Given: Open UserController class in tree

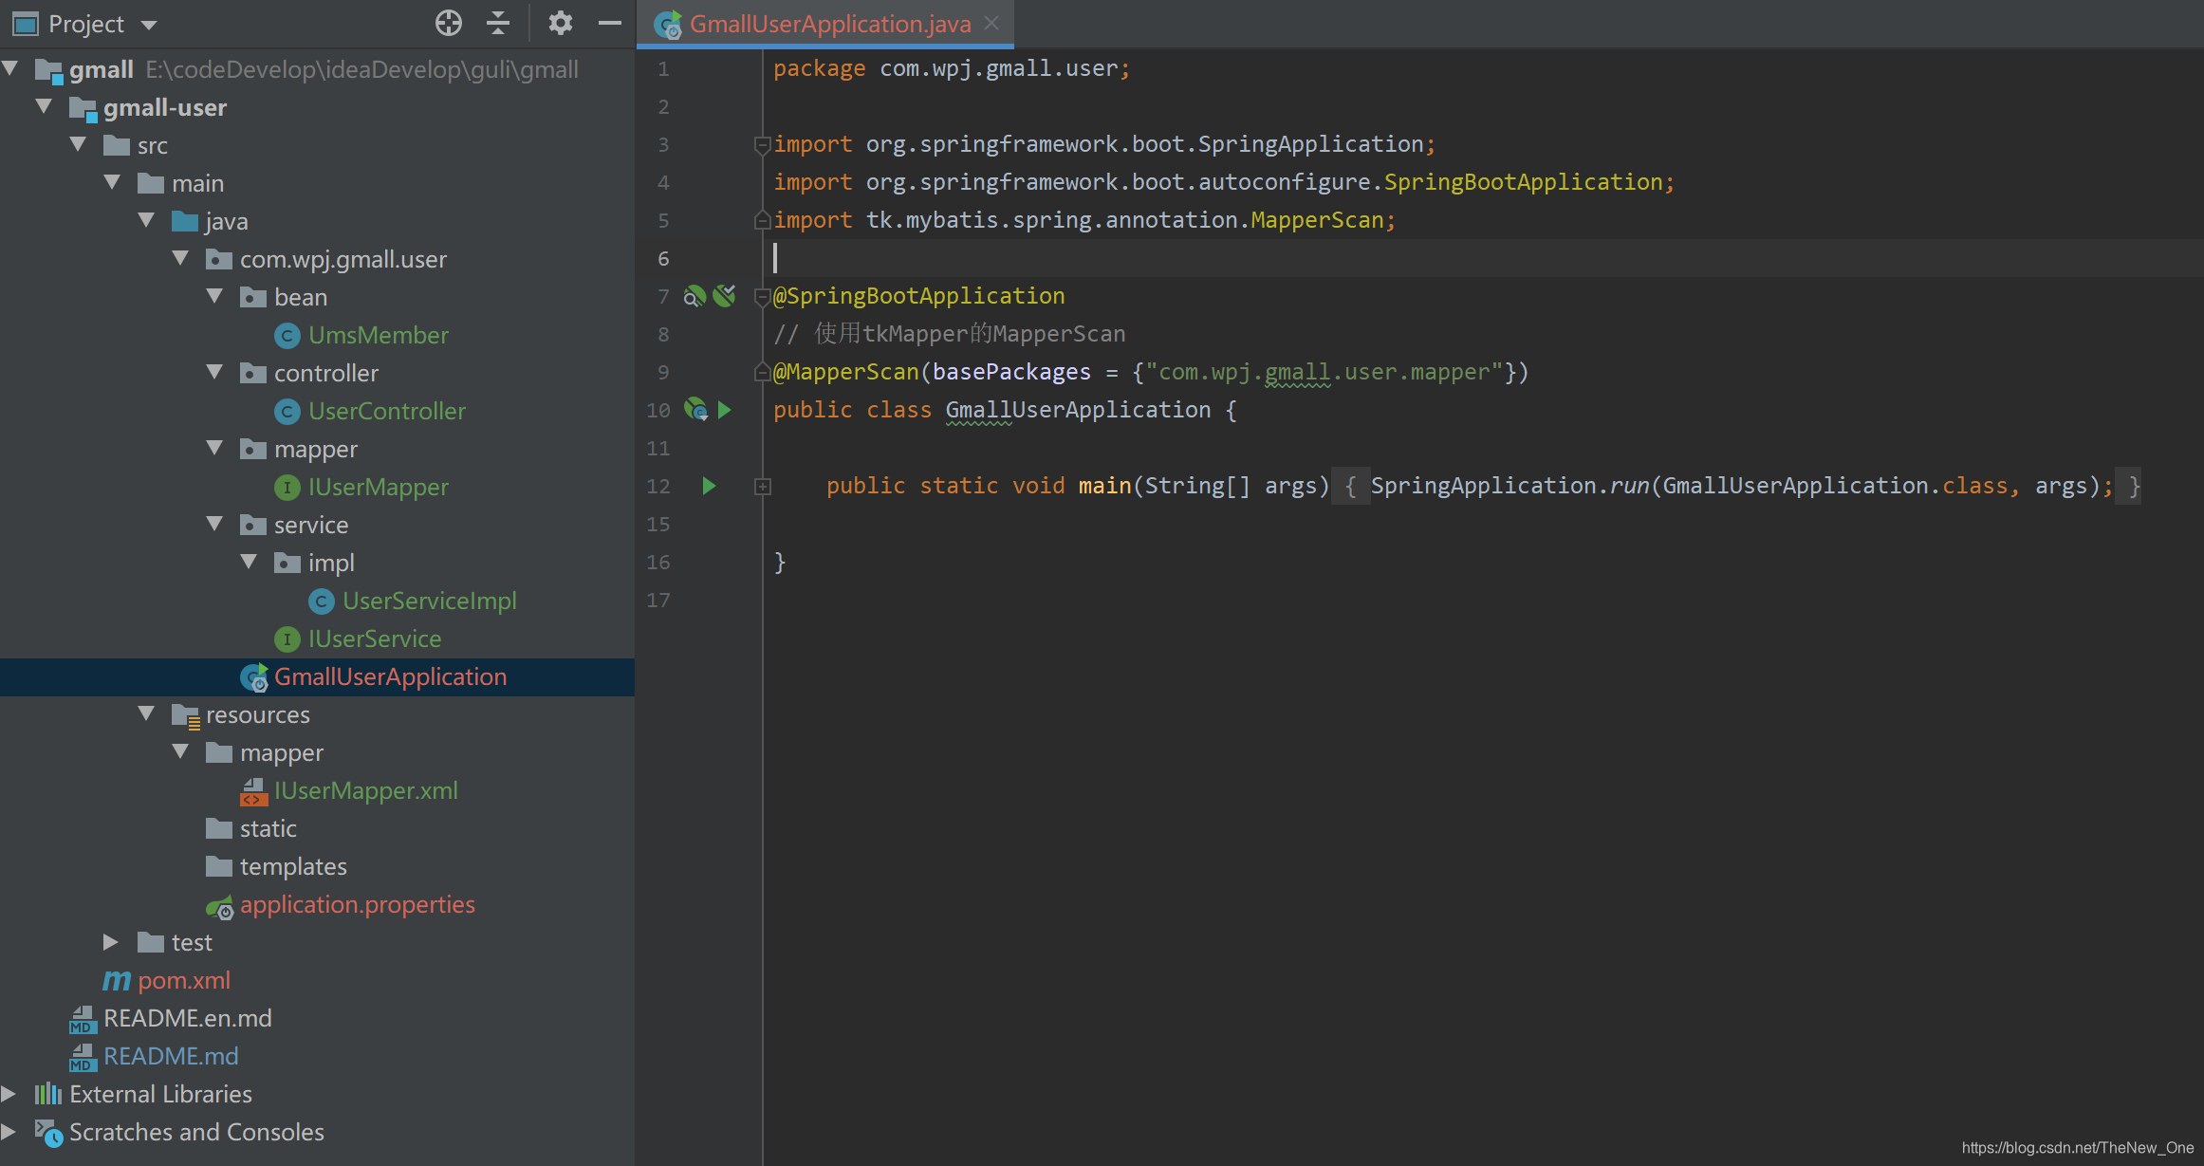Looking at the screenshot, I should pos(386,411).
